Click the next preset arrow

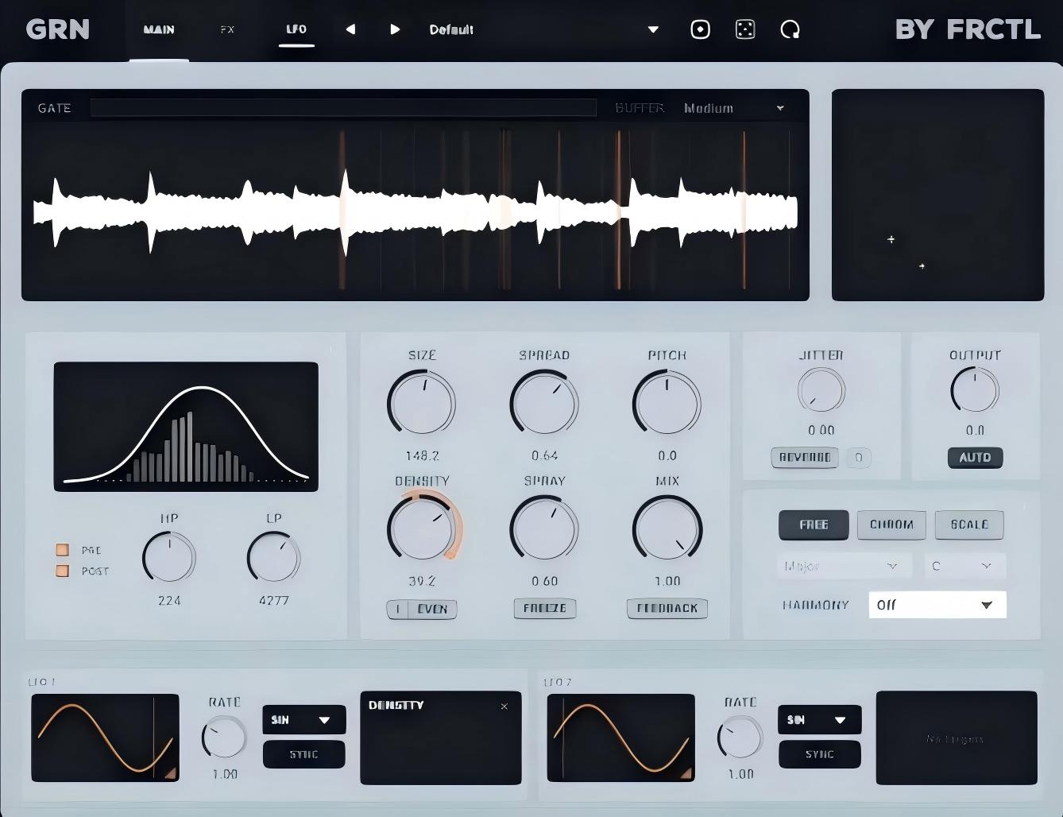coord(395,29)
